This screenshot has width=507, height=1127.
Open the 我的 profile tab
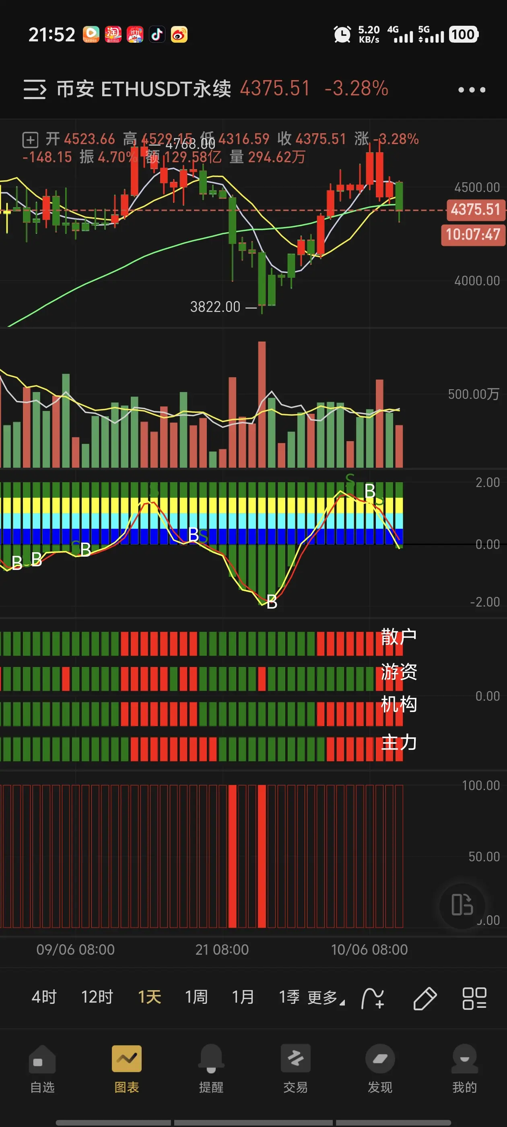[465, 1068]
